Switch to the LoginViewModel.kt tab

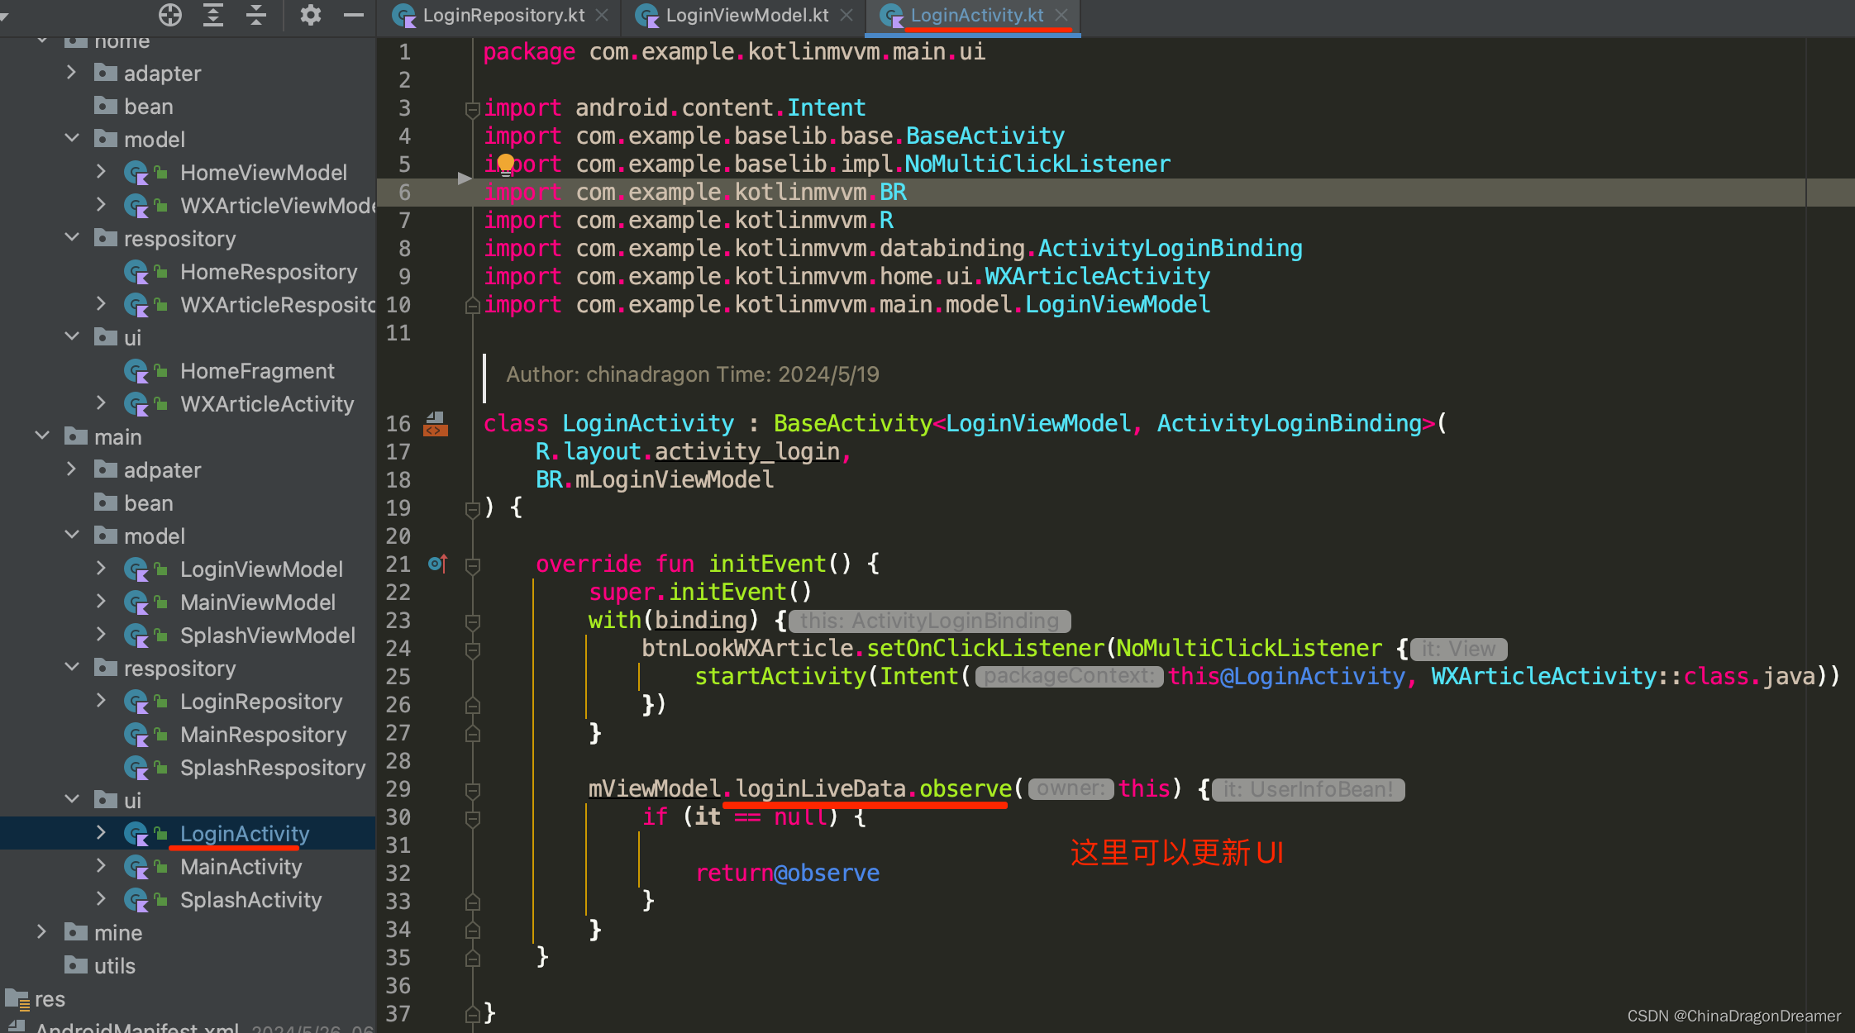click(744, 14)
